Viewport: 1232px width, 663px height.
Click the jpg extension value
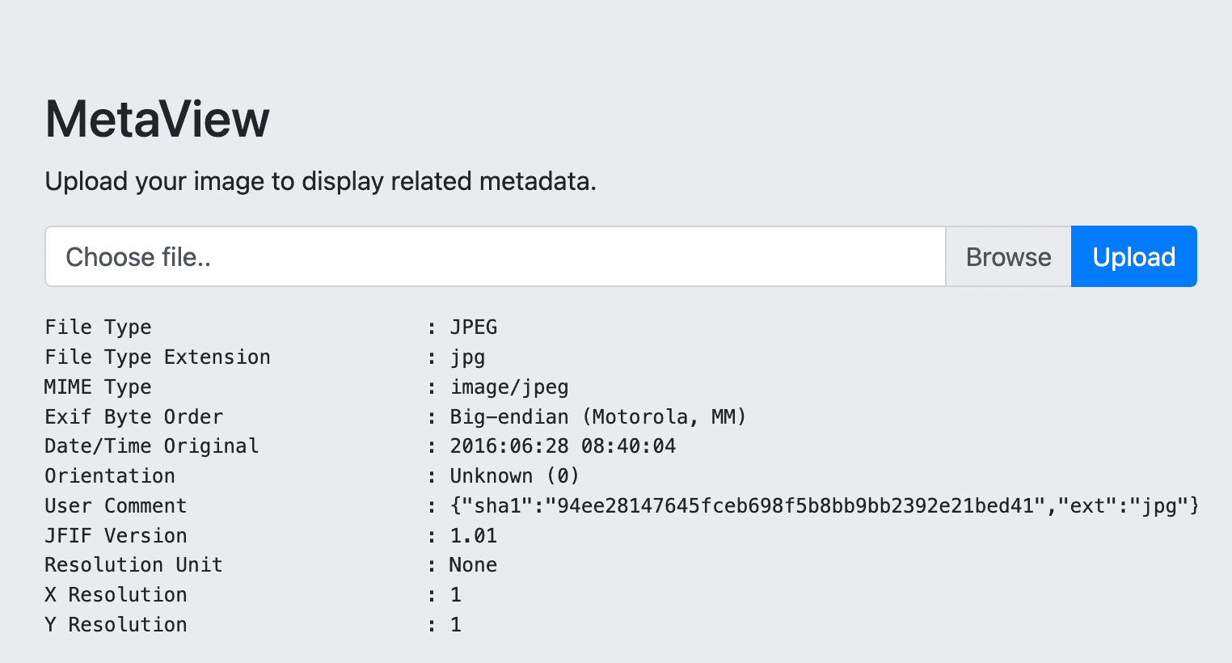coord(467,357)
